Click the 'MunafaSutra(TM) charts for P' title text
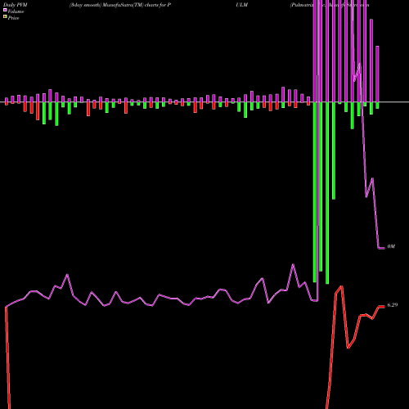The height and width of the screenshot is (409, 409). pos(137,5)
